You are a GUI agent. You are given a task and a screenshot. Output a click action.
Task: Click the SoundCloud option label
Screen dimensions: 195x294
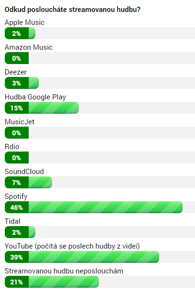[24, 172]
